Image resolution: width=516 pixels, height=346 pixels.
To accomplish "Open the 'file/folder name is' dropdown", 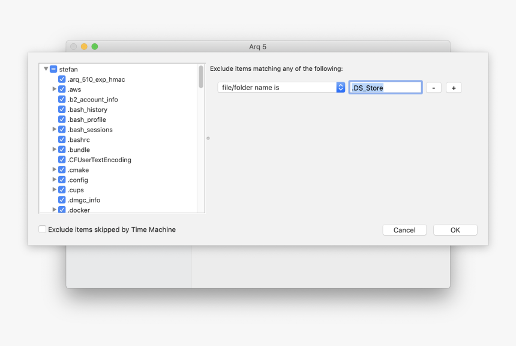I will tap(281, 88).
